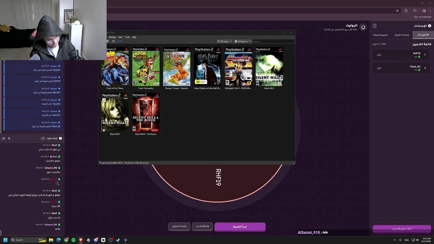Viewport: 434px width, 244px height.
Task: Click the roulette page home icon
Action: coord(363,27)
